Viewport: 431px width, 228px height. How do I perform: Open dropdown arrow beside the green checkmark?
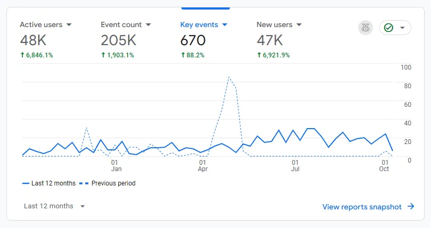click(x=402, y=28)
